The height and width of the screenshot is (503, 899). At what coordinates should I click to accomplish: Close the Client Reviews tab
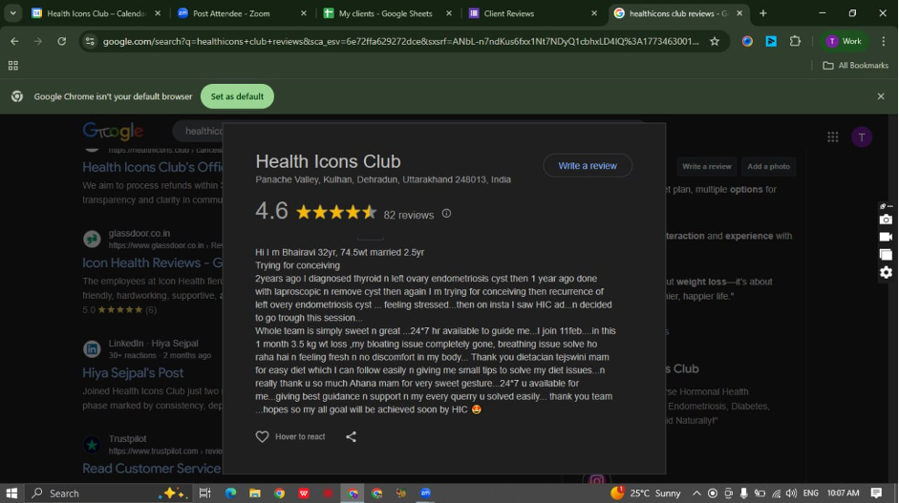click(x=594, y=13)
